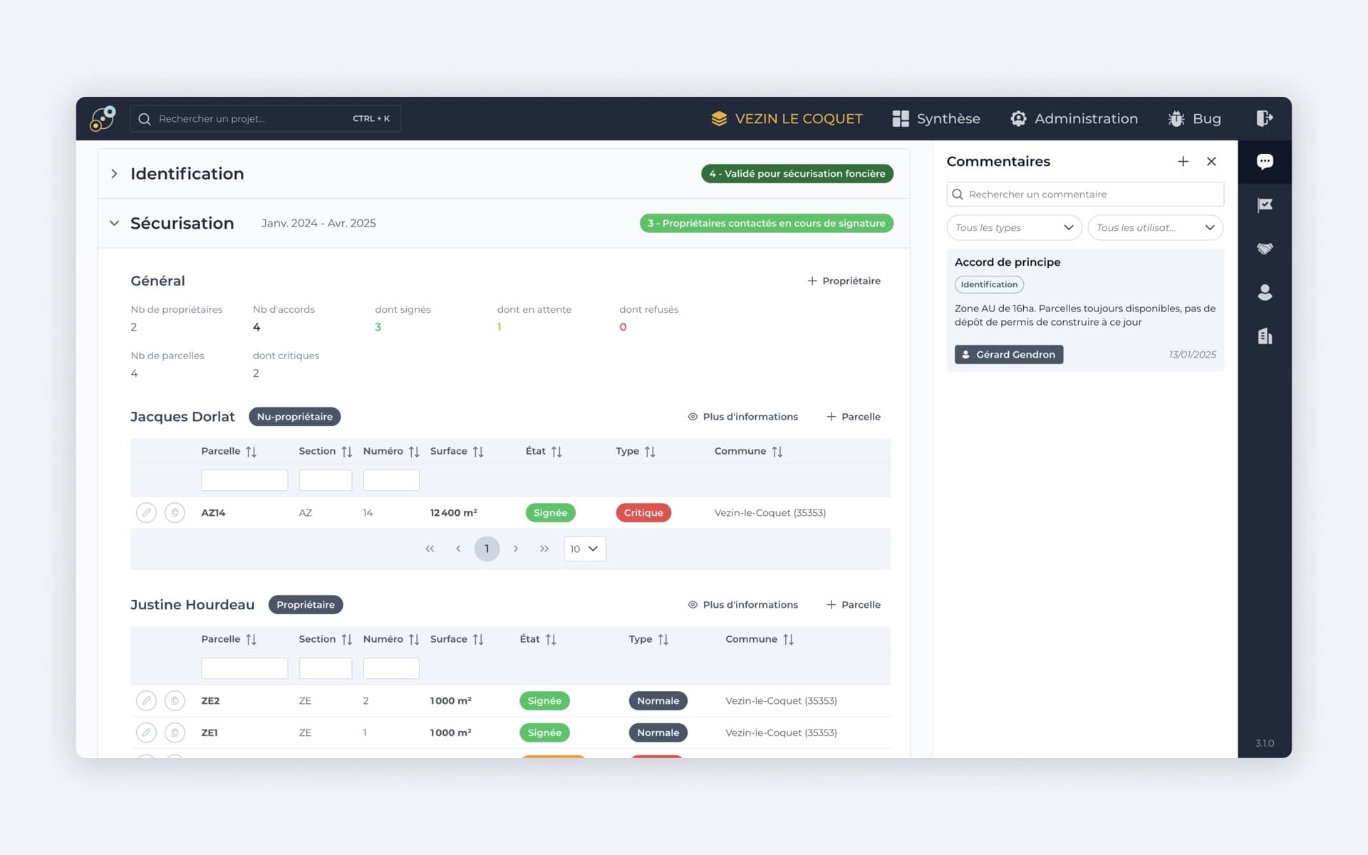This screenshot has width=1368, height=855.
Task: Collapse the Sécurisation section
Action: tap(114, 223)
